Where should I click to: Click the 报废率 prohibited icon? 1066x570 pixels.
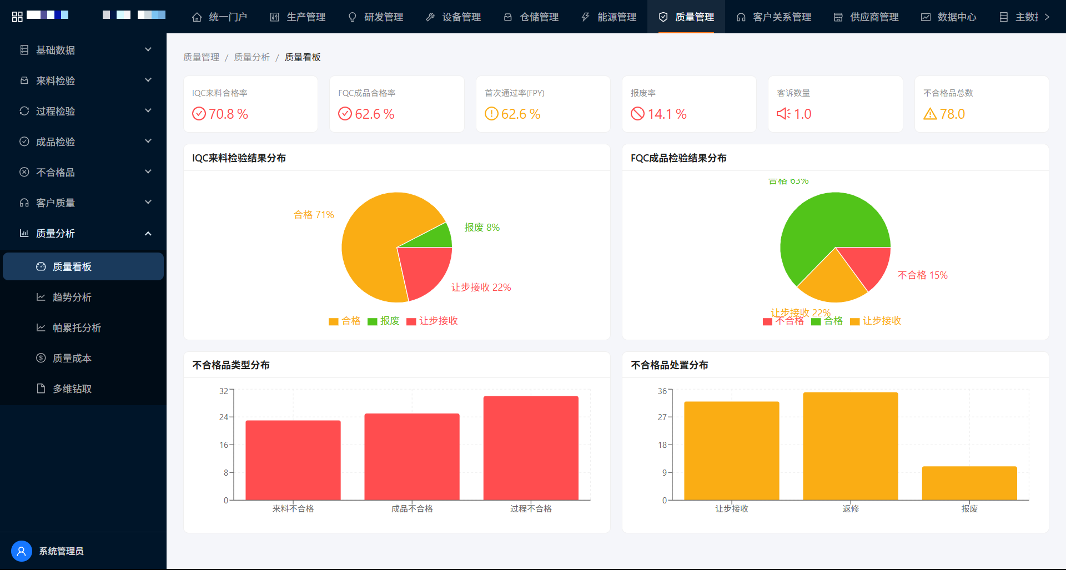click(x=637, y=114)
